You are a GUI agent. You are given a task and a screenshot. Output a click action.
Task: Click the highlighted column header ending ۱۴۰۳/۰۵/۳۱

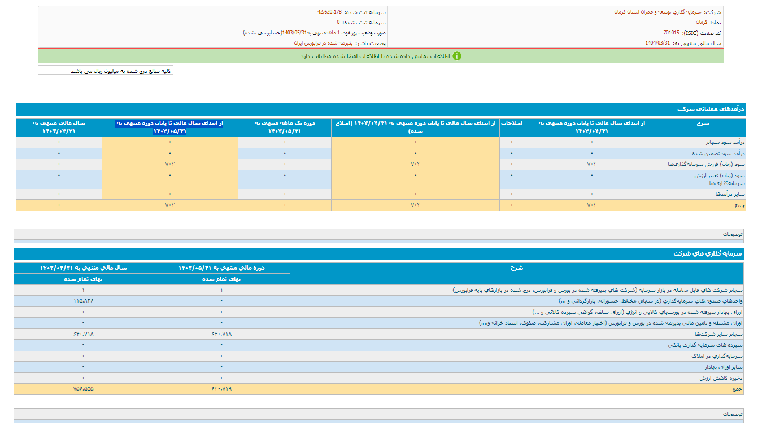169,127
